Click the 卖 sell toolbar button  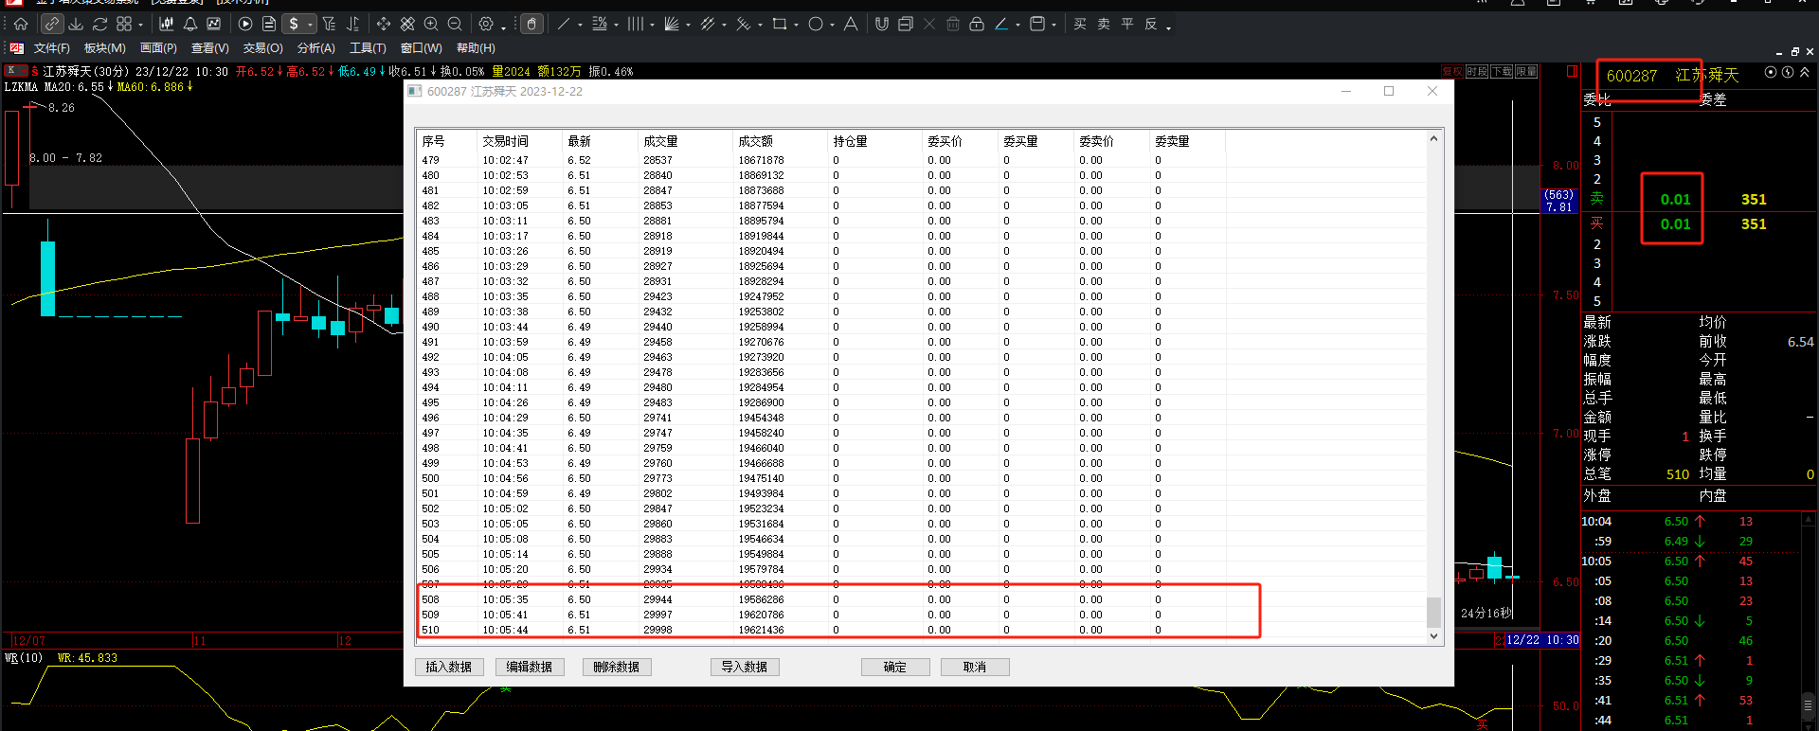[x=1104, y=24]
